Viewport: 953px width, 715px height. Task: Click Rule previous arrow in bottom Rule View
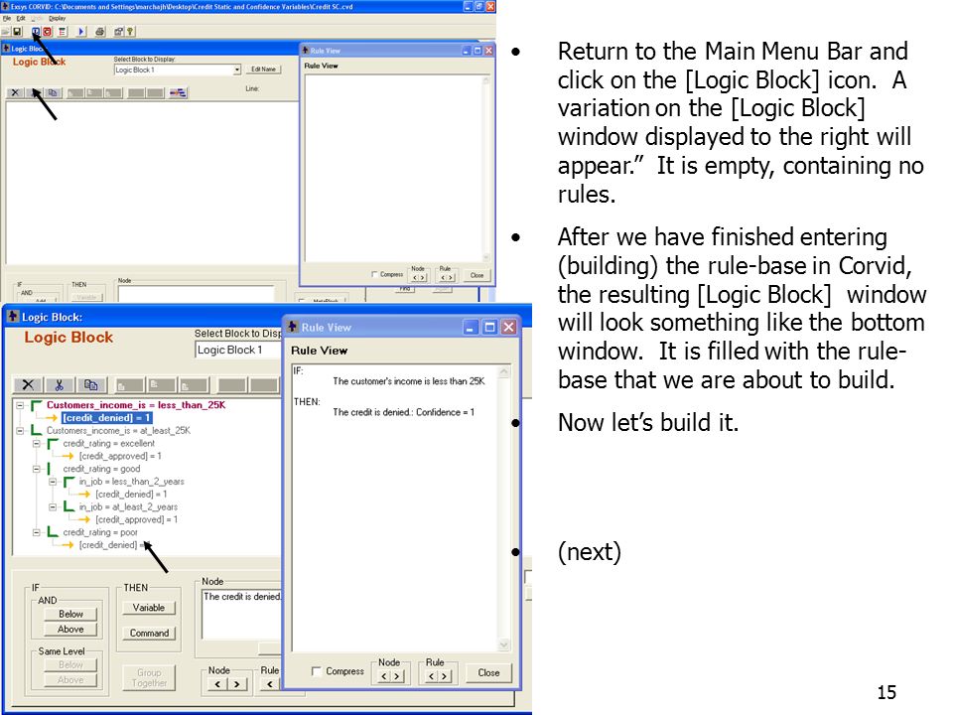pos(432,676)
